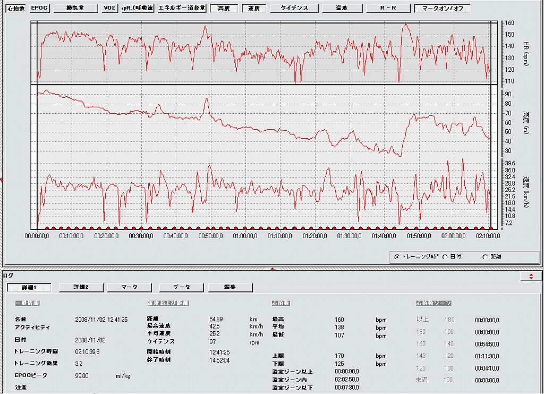Toggle the ケイデンス graph button at top
Image resolution: width=544 pixels, height=394 pixels.
coord(294,8)
